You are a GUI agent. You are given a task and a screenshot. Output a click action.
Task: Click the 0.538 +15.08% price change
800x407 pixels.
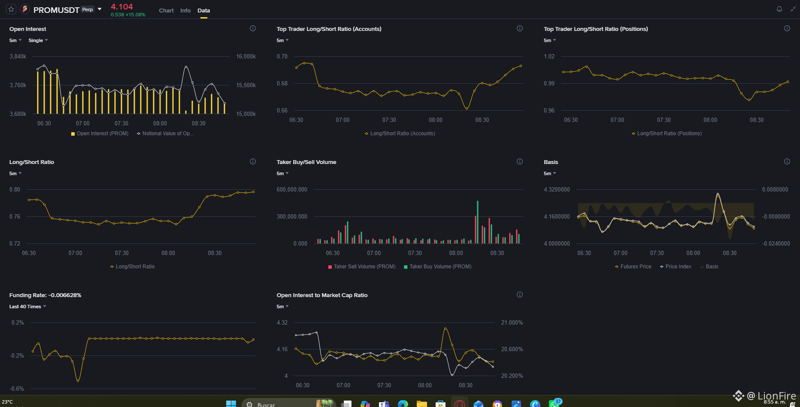[128, 15]
